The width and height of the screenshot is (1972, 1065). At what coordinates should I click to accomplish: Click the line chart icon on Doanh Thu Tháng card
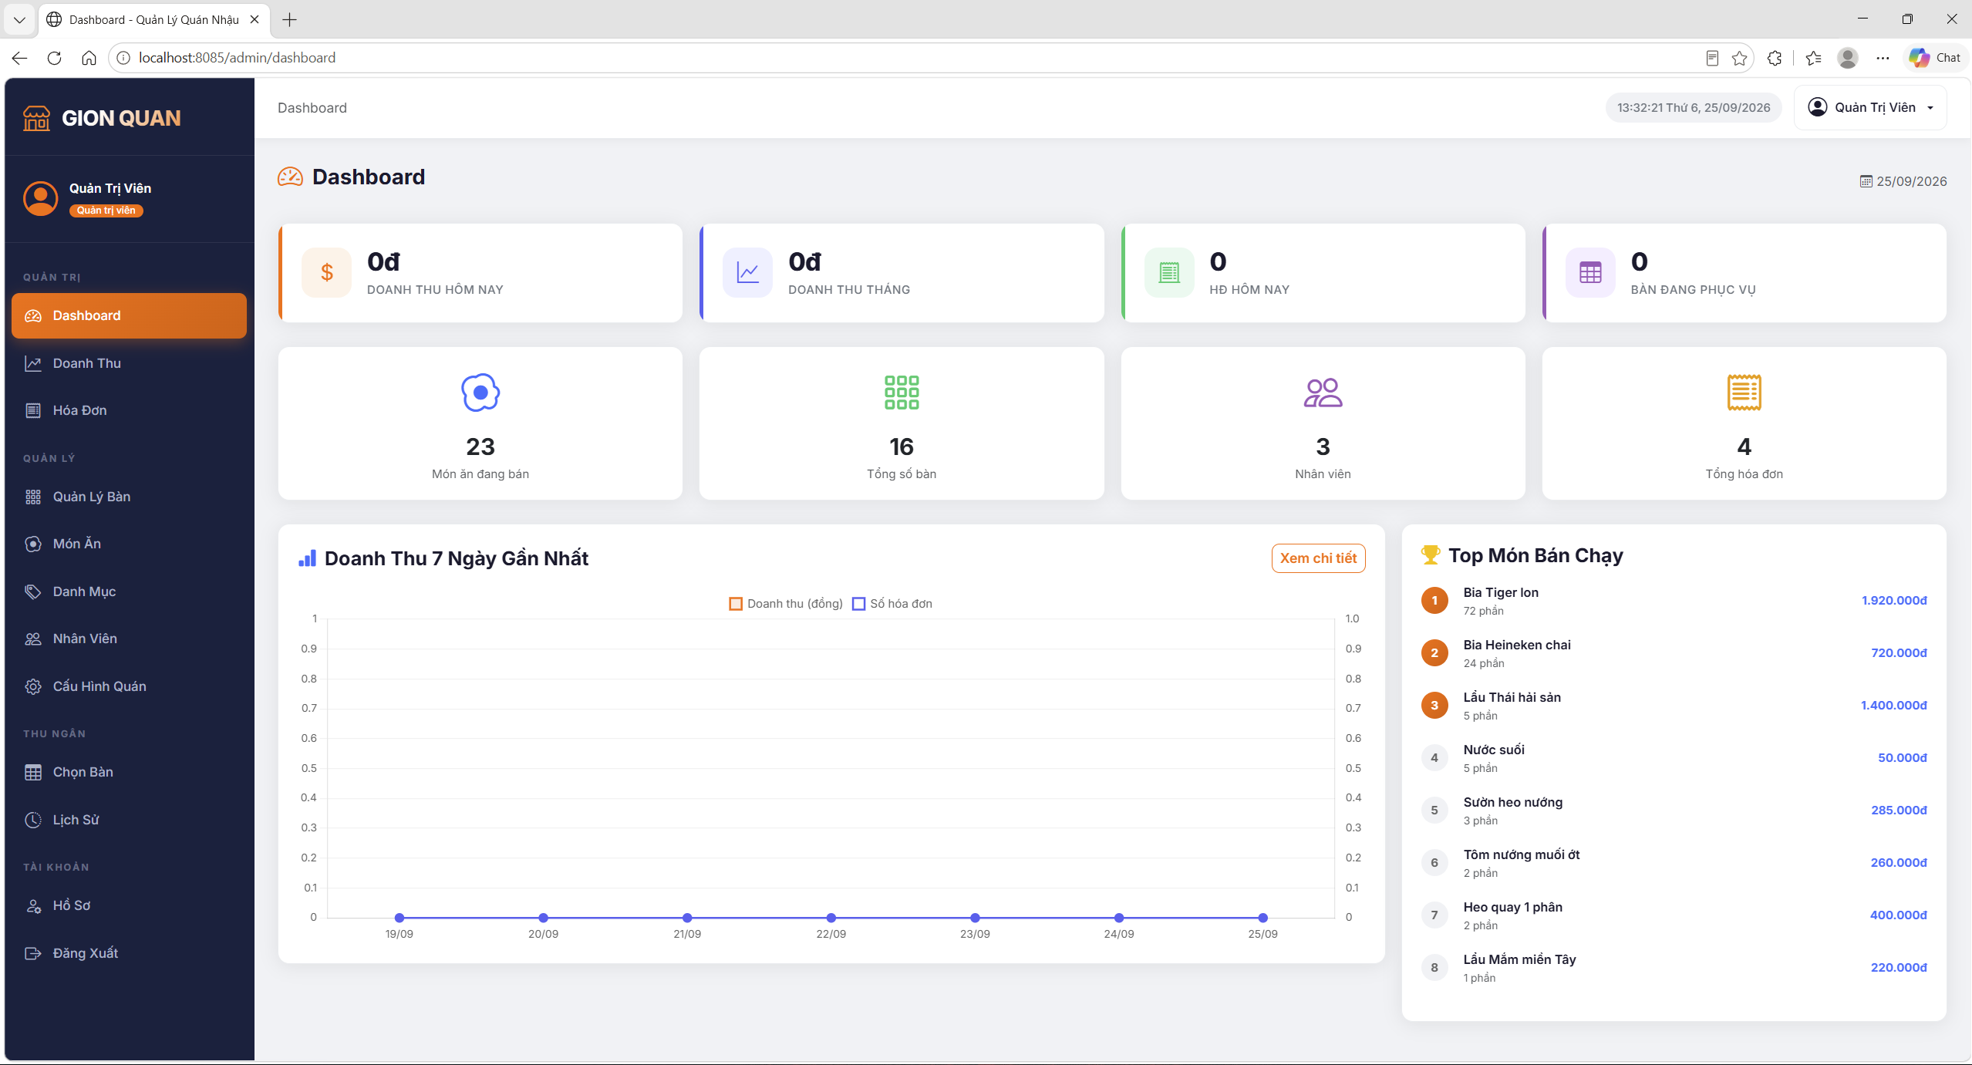pos(747,272)
